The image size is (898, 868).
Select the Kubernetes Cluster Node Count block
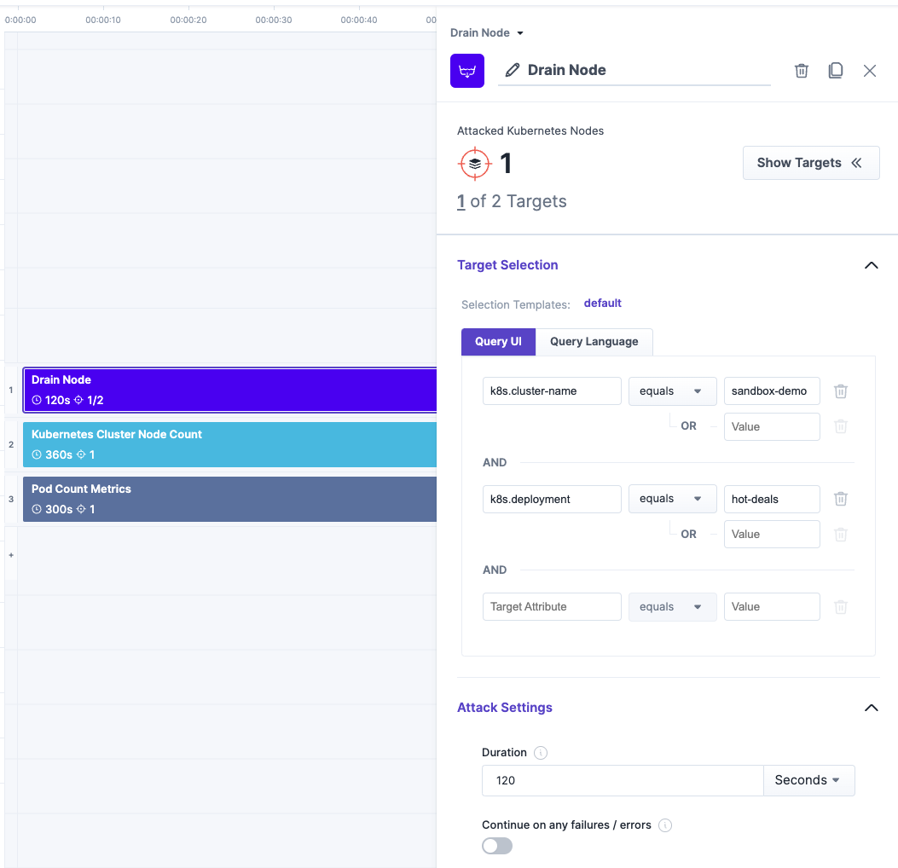click(229, 444)
